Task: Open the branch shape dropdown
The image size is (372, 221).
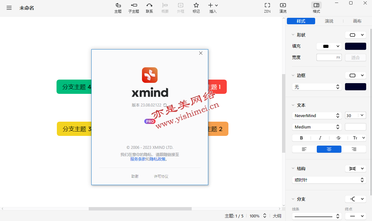Action: click(x=355, y=199)
